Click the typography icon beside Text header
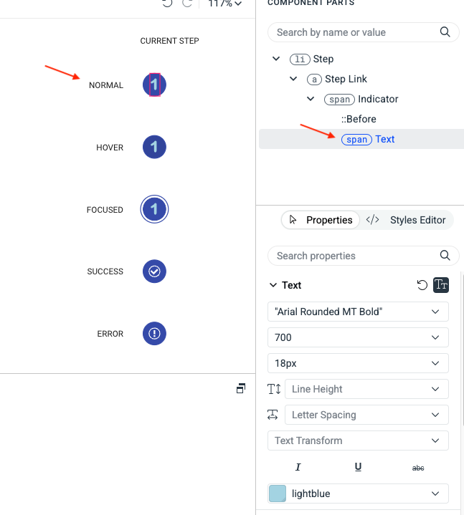The width and height of the screenshot is (464, 515). [441, 285]
